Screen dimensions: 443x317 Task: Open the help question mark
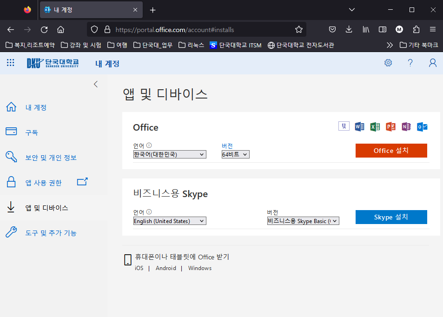coord(410,63)
